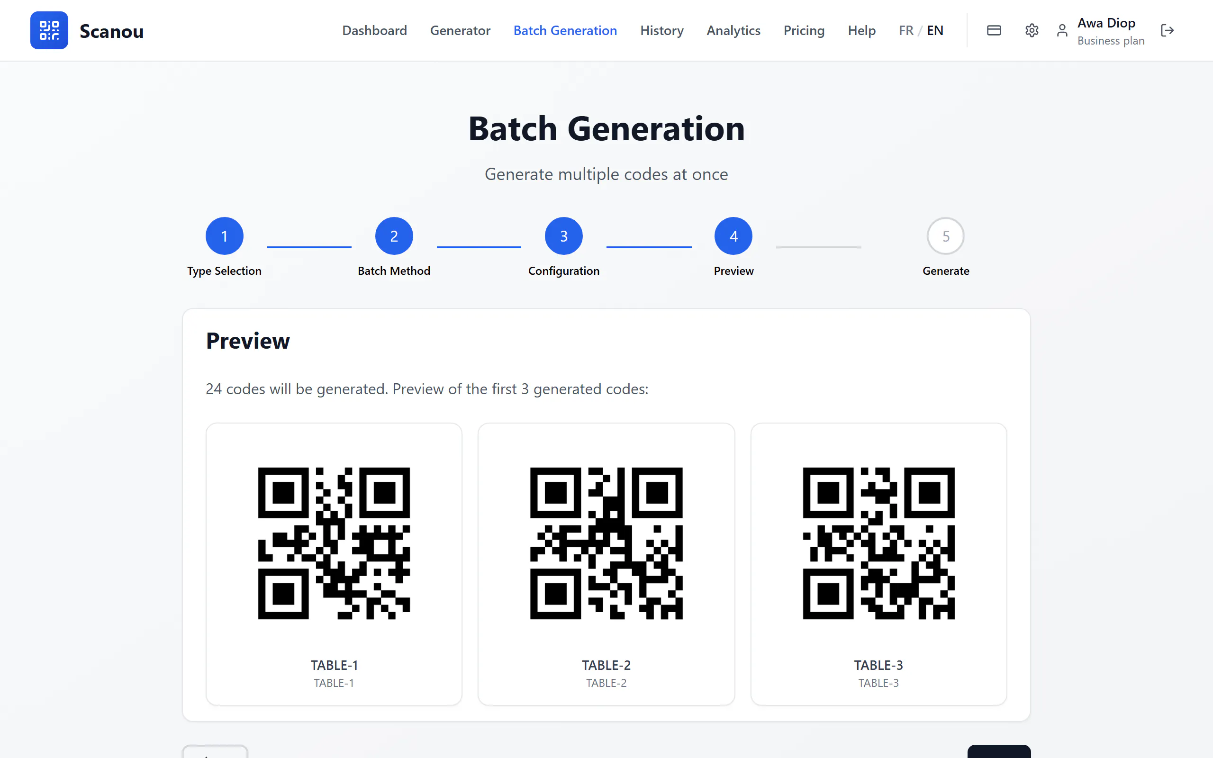
Task: Open the billing card icon
Action: pos(994,31)
